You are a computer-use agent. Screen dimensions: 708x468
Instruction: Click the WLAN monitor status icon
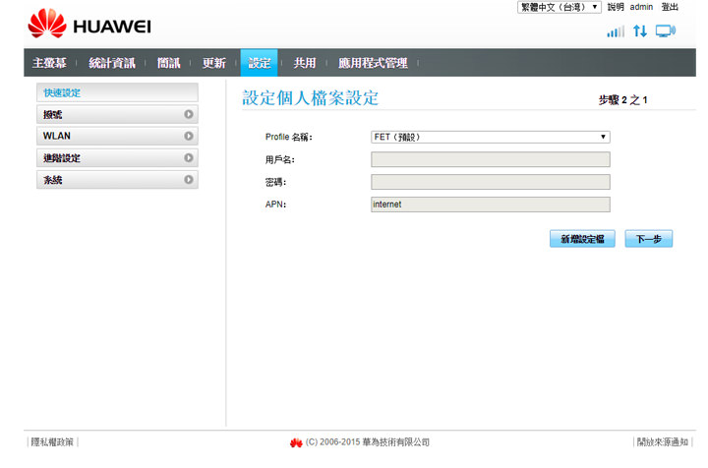(666, 30)
